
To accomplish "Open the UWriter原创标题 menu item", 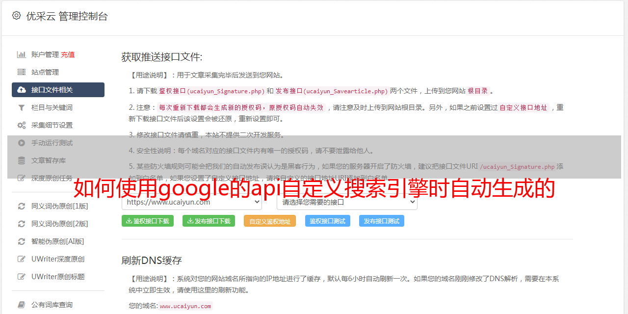I will click(x=58, y=277).
